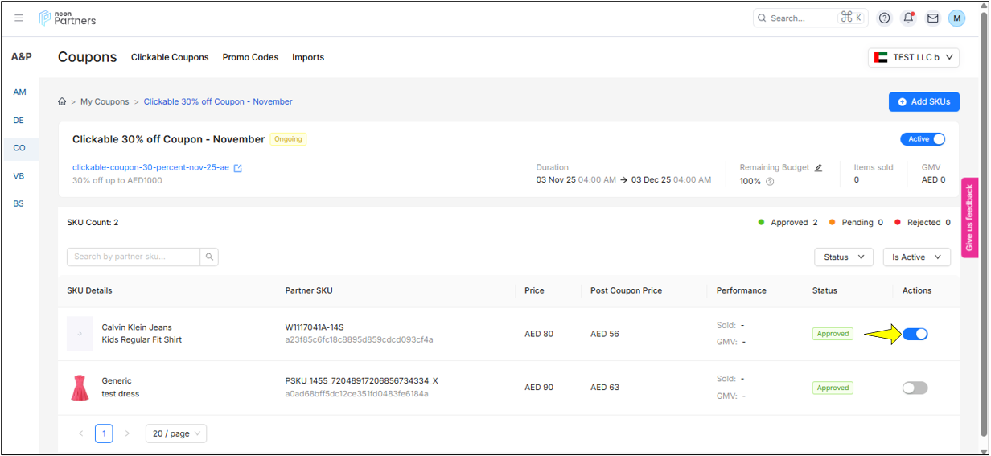The height and width of the screenshot is (456, 991).
Task: Open external link icon next to coupon URL
Action: (x=238, y=168)
